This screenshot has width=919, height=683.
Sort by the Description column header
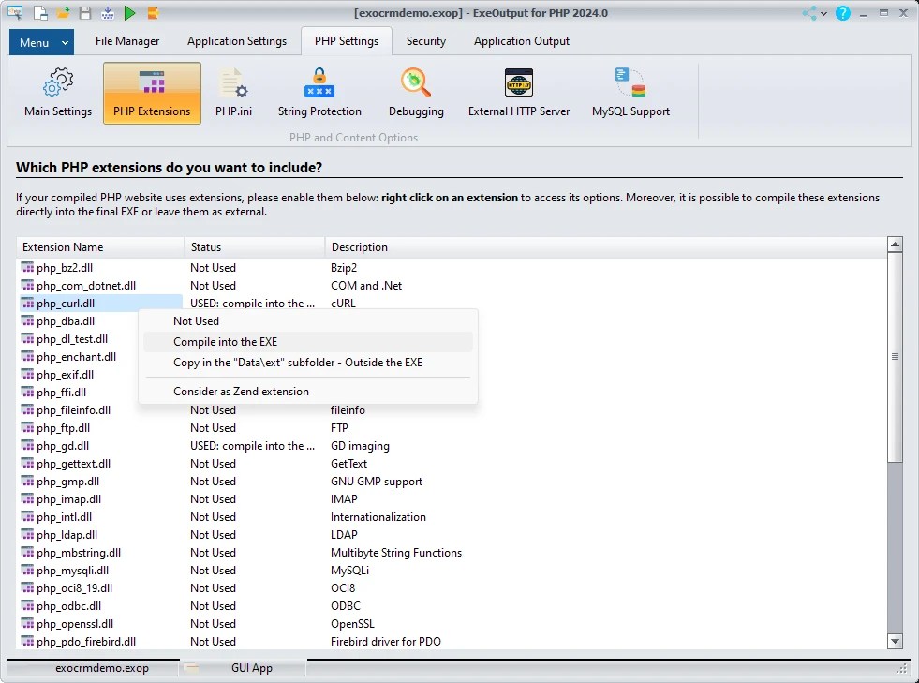point(606,247)
